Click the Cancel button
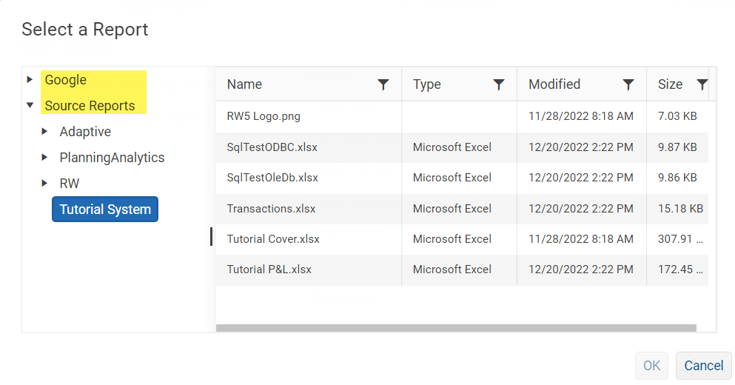This screenshot has height=385, width=735. pos(703,365)
